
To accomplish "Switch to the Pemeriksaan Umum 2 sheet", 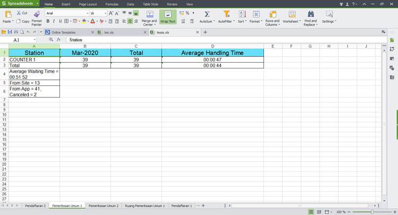I will [x=103, y=205].
